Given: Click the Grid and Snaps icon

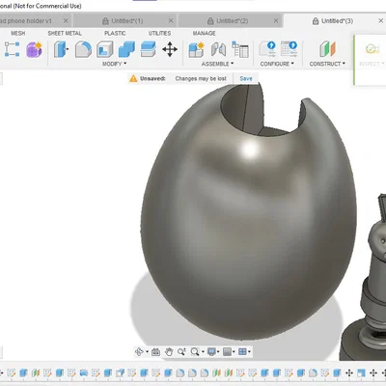Looking at the screenshot, I should (227, 352).
